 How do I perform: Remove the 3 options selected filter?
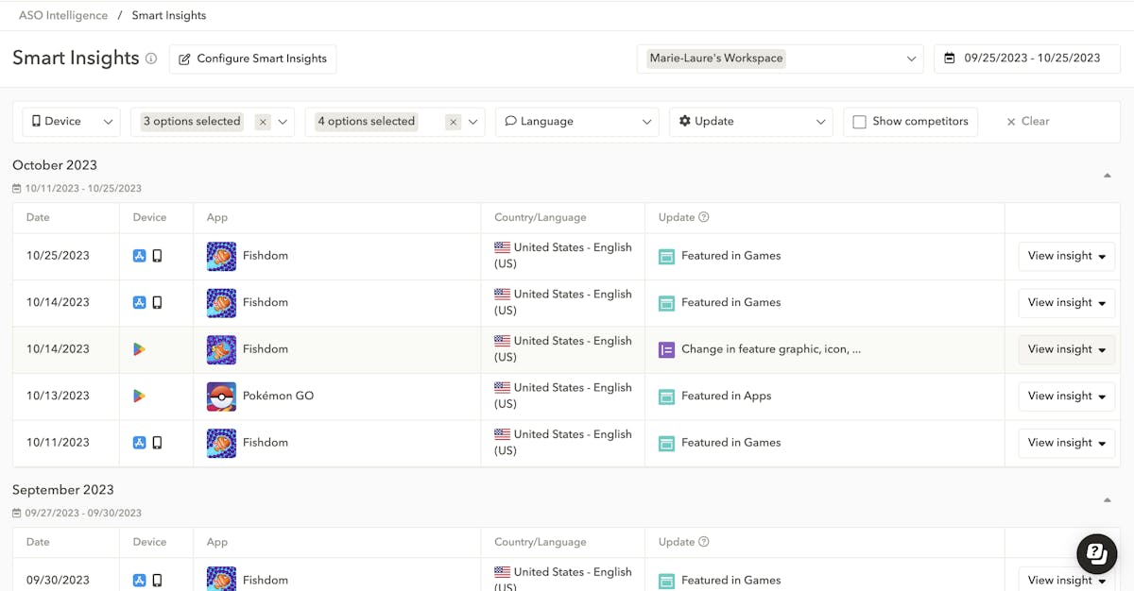[x=263, y=122]
